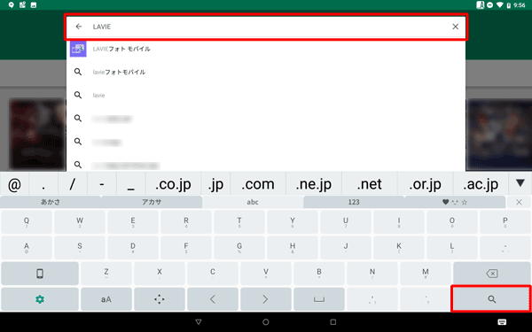Close the keyboard mode tab bar
The height and width of the screenshot is (332, 532).
tap(519, 202)
